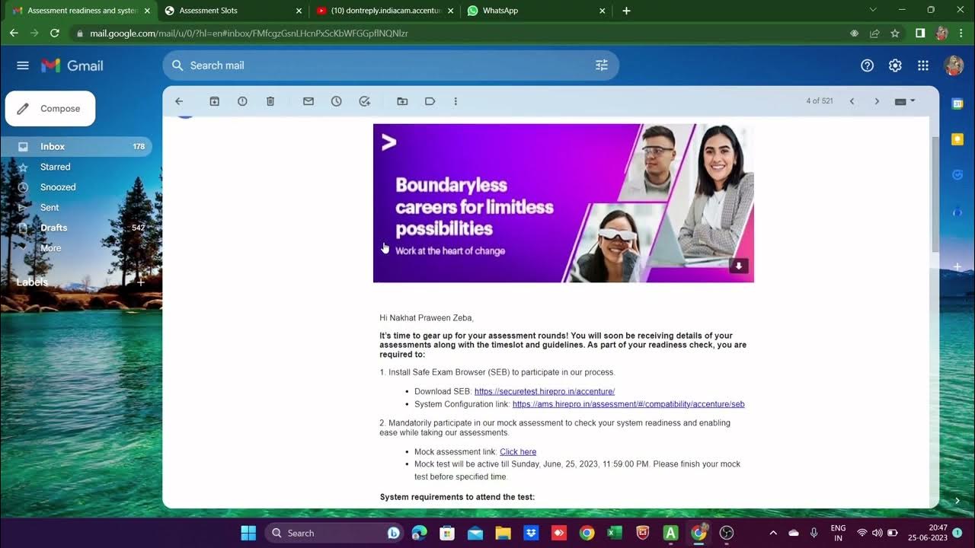Screen dimensions: 975x548
Task: Close the WhatsApp tab
Action: (603, 11)
